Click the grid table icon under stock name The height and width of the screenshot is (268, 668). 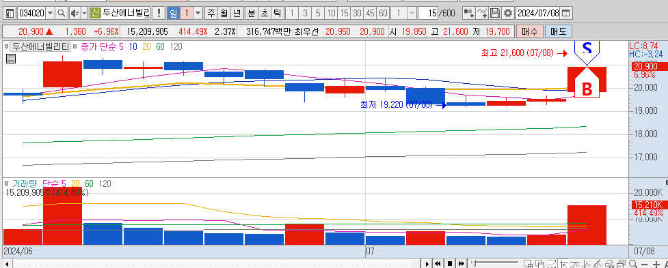(x=11, y=59)
